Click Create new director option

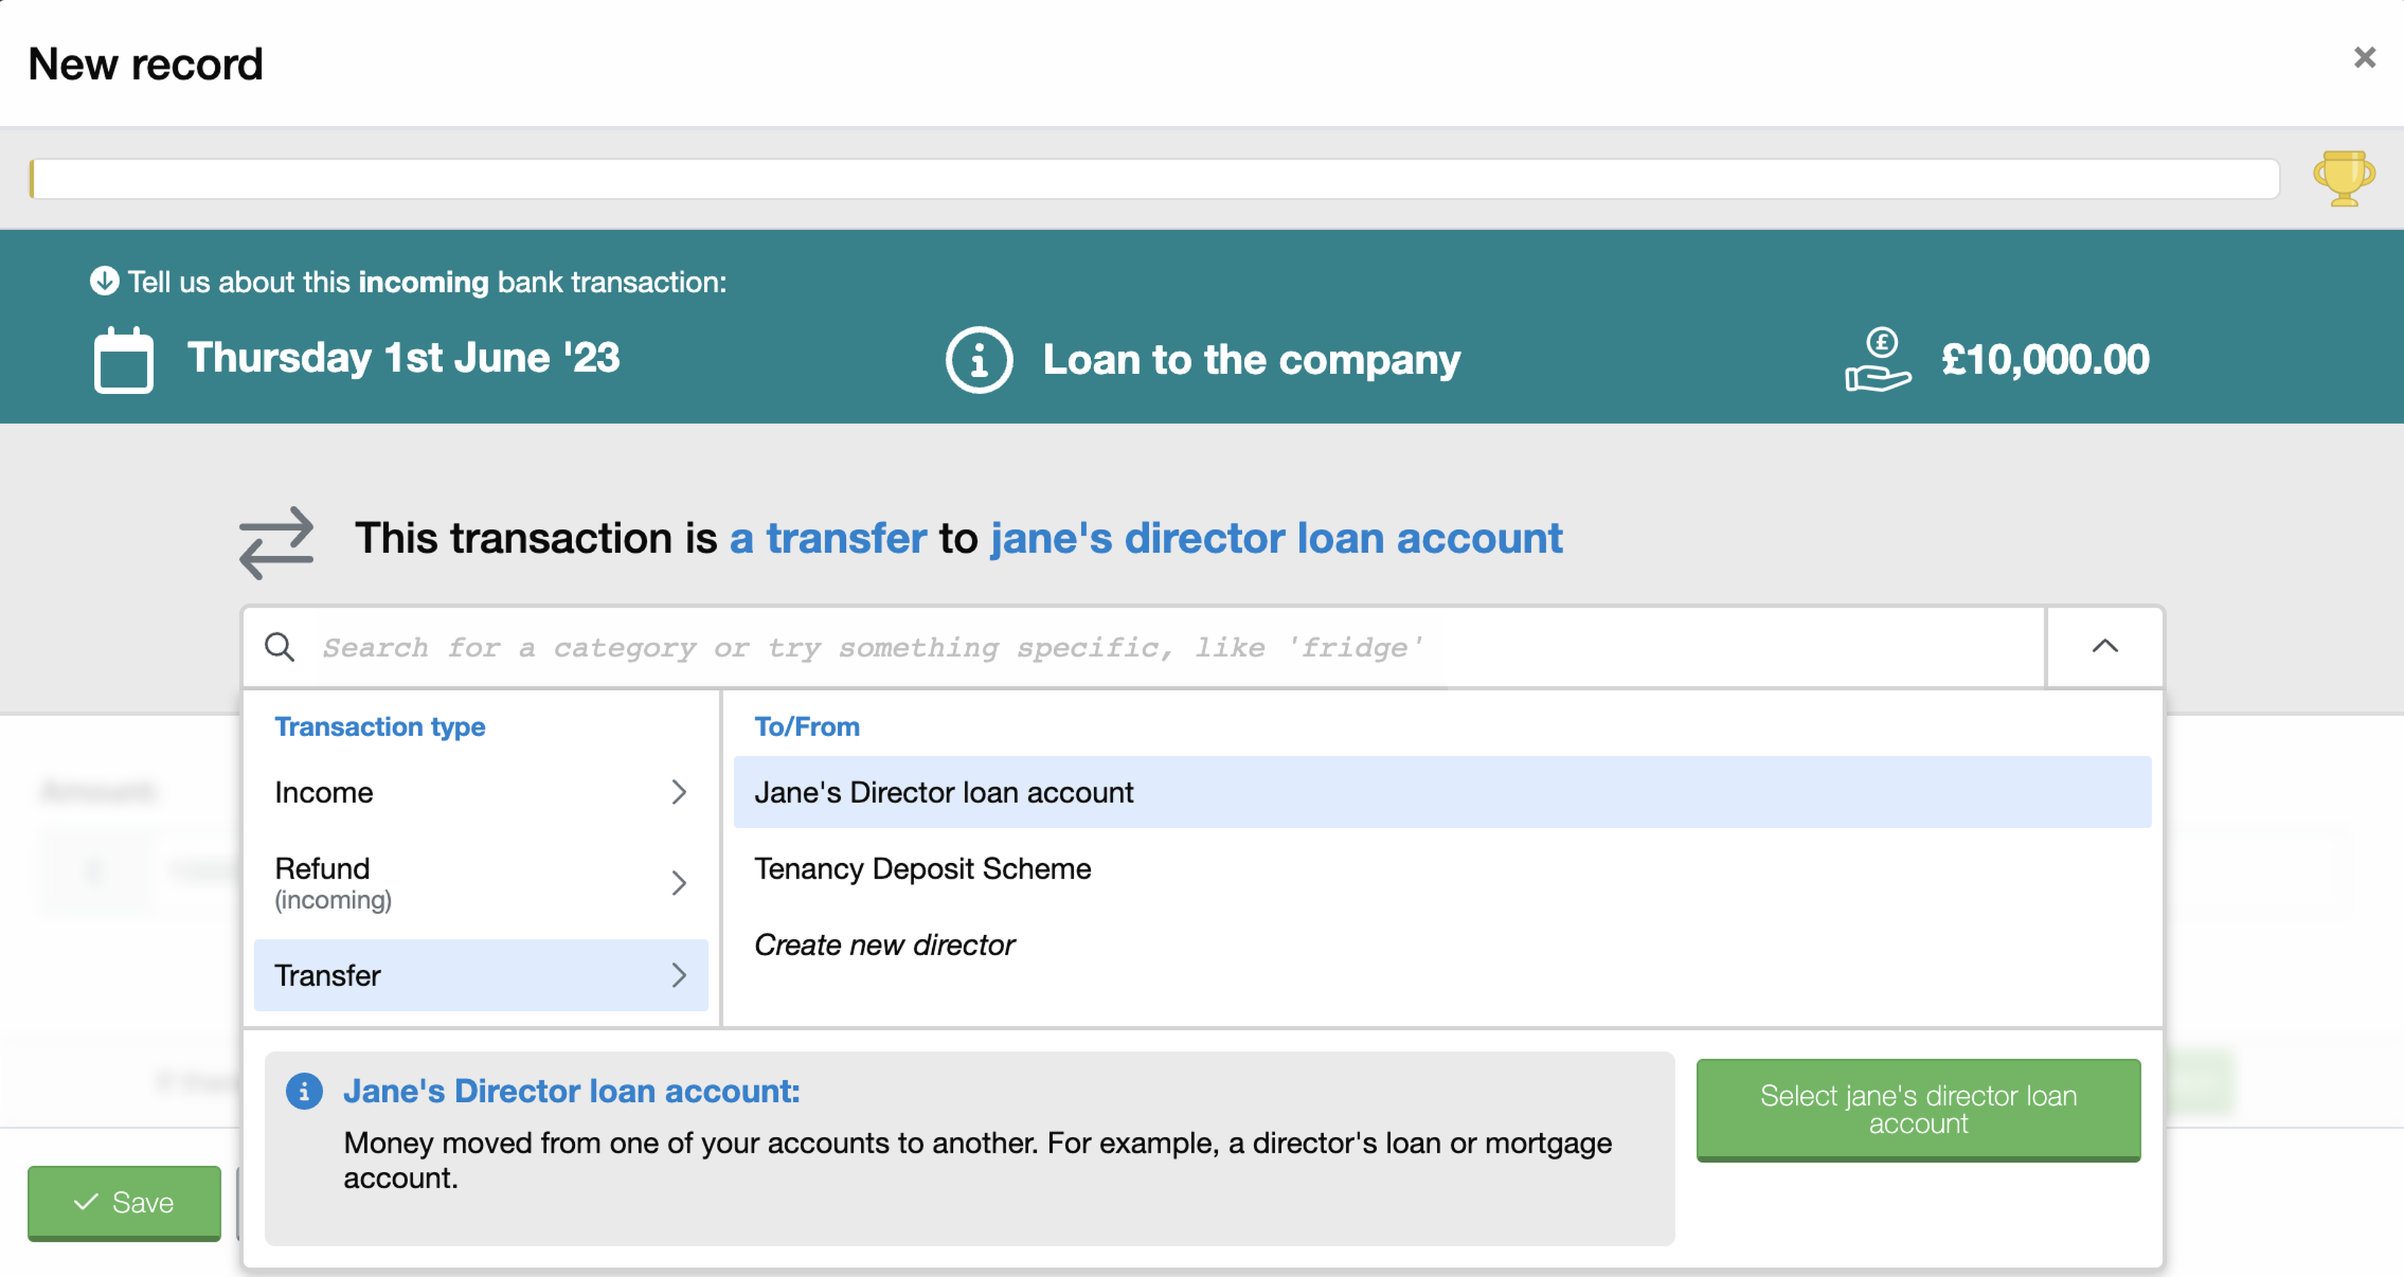884,946
